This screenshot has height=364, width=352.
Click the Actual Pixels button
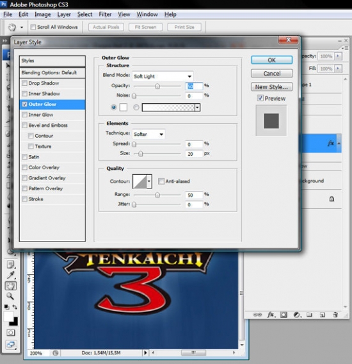(106, 27)
